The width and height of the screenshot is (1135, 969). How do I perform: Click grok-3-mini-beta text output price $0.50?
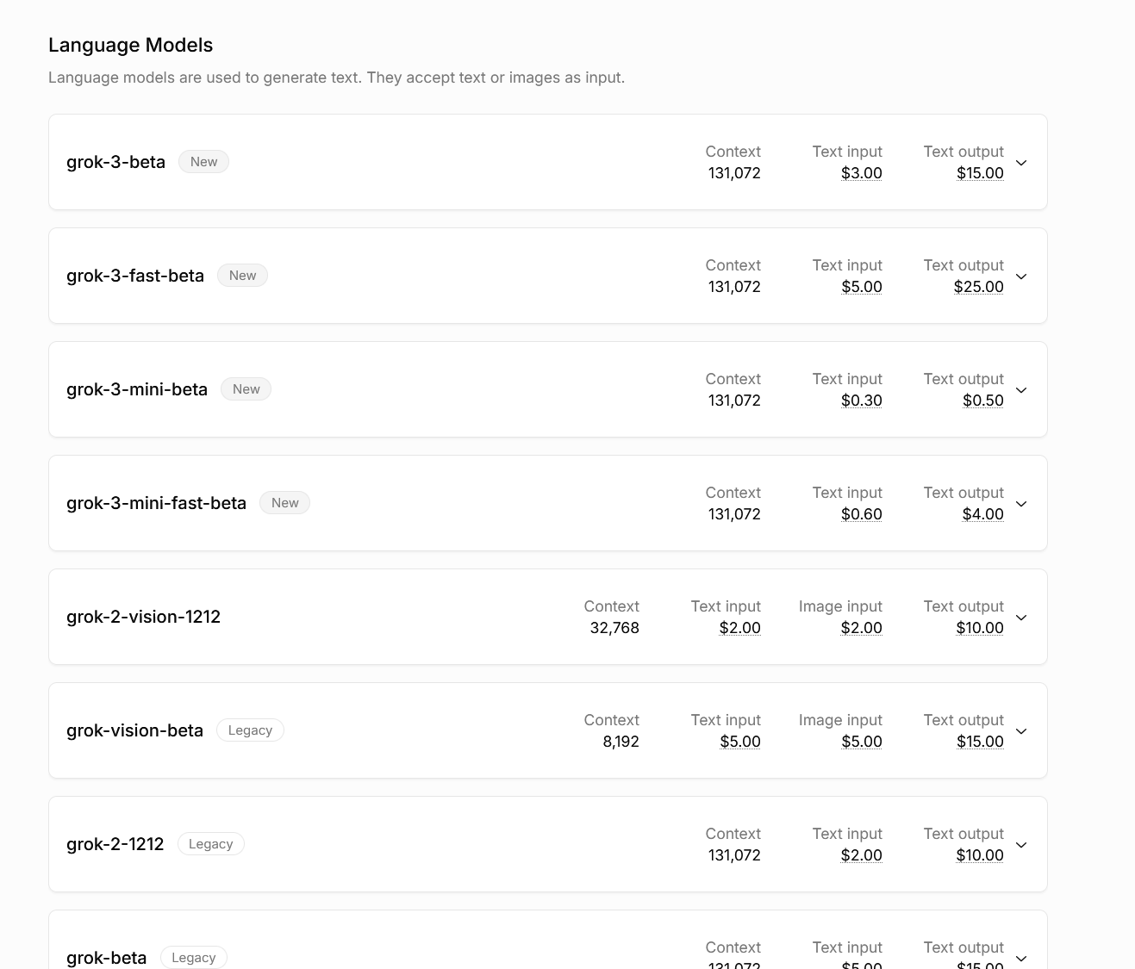(x=983, y=401)
